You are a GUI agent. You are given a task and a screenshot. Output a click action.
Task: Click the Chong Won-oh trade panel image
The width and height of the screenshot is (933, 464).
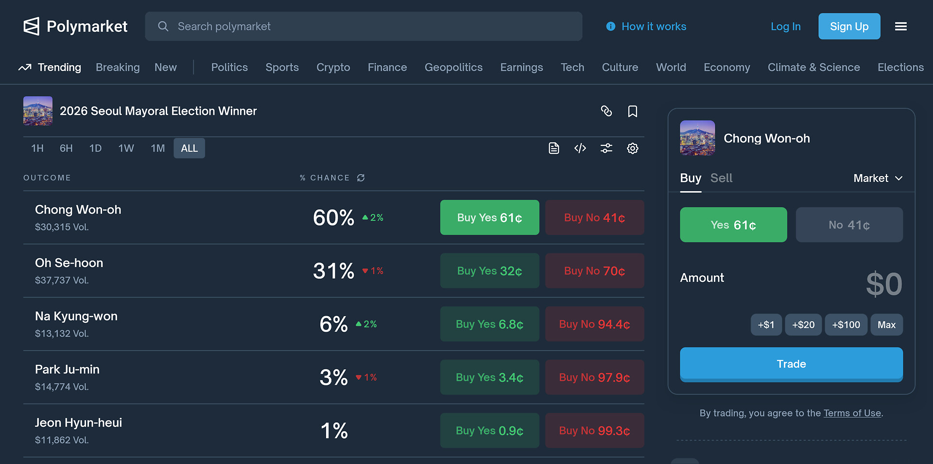(x=697, y=138)
